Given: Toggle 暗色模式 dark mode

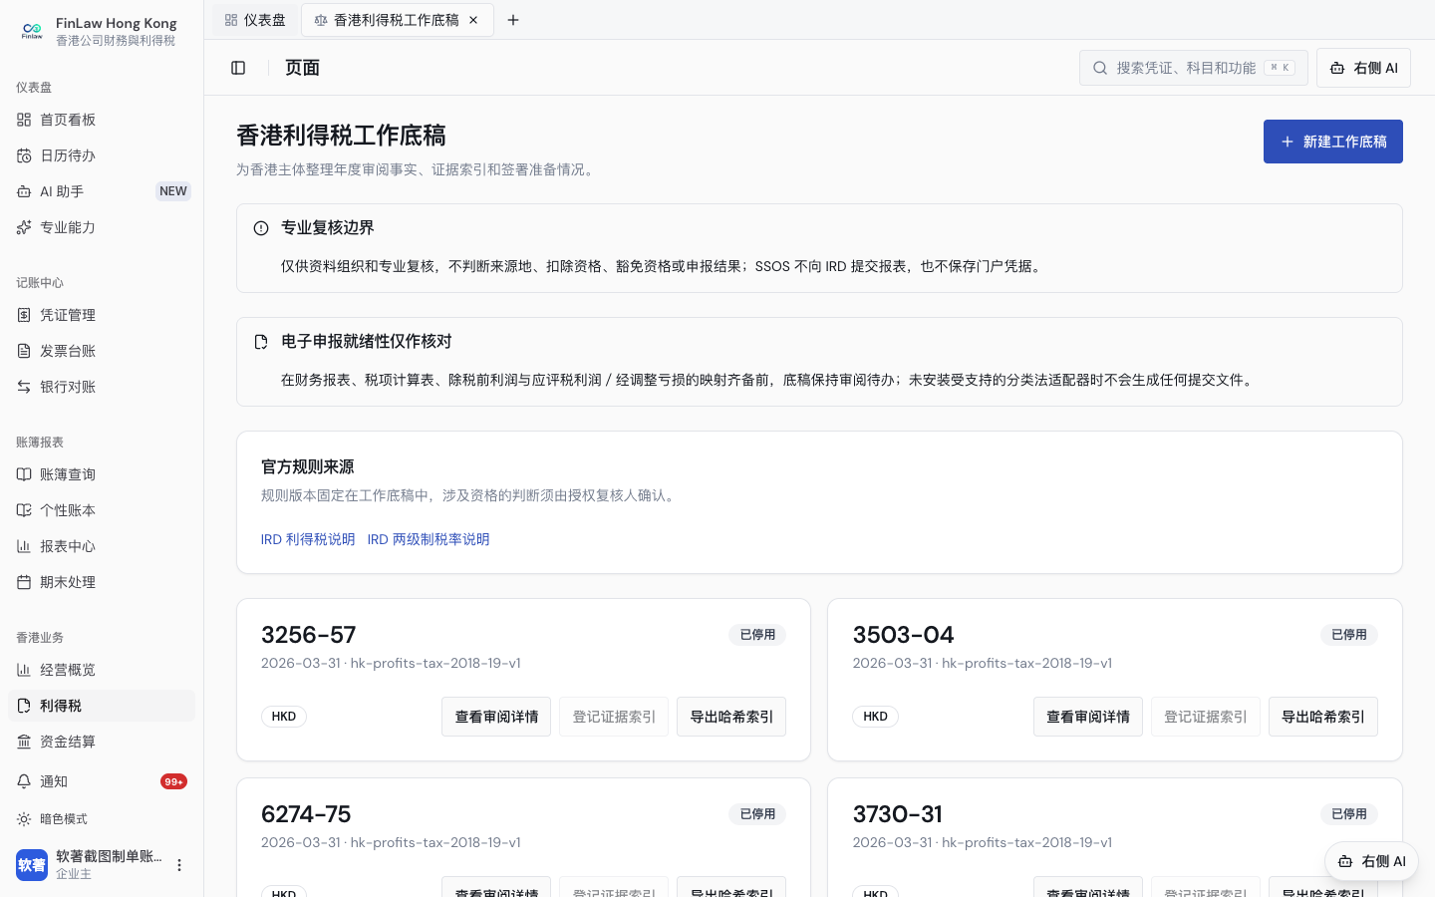Looking at the screenshot, I should click(102, 819).
